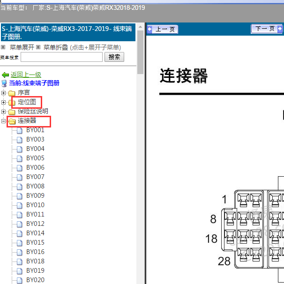
Task: Select the BY020 tree entry text
Action: pyautogui.click(x=35, y=280)
